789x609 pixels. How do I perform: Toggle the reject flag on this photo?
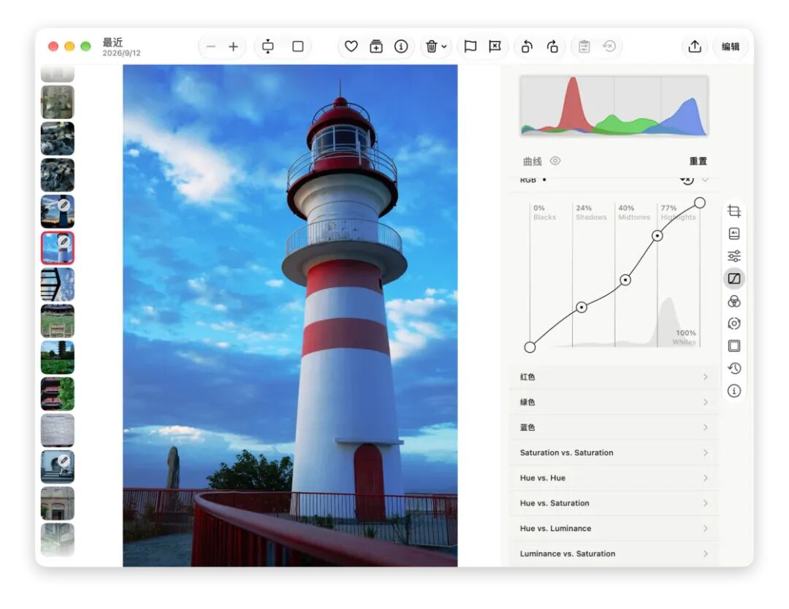coord(495,47)
